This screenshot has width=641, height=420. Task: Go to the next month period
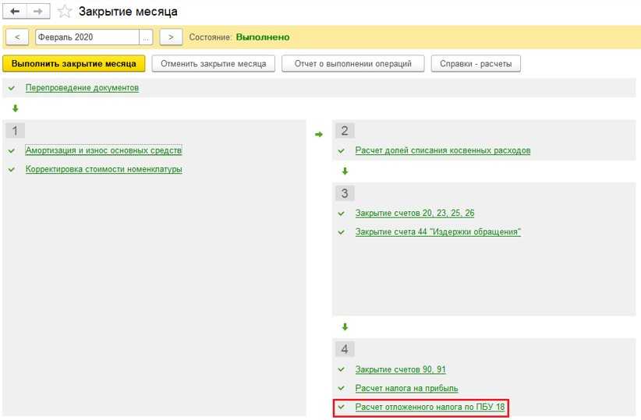click(171, 37)
